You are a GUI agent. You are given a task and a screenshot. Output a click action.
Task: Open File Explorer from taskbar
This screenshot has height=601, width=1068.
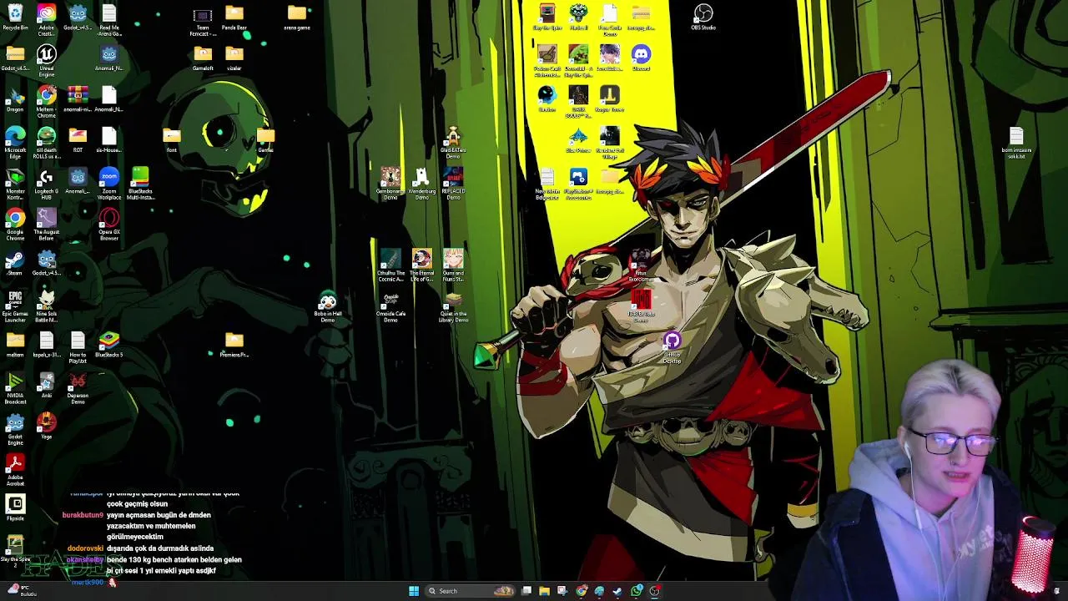544,591
